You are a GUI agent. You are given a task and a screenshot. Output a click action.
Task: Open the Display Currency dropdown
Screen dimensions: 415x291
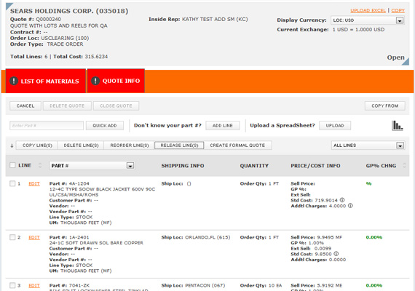(367, 20)
